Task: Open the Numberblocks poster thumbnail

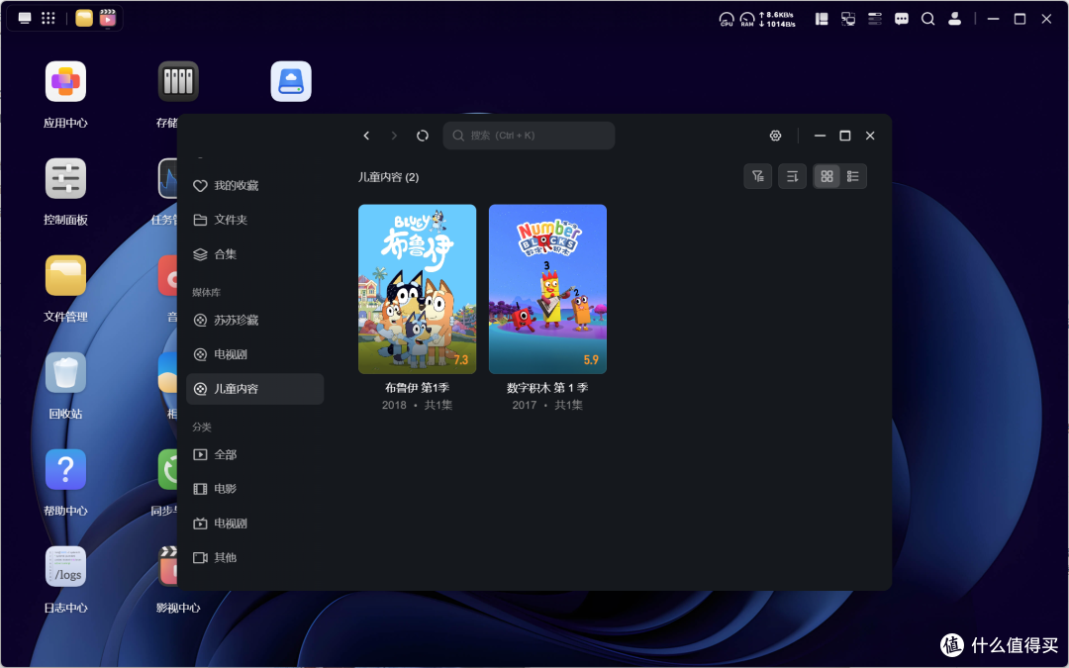Action: point(547,289)
